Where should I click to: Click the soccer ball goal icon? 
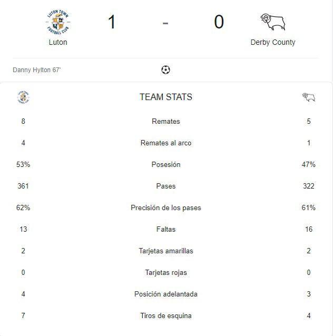(165, 70)
